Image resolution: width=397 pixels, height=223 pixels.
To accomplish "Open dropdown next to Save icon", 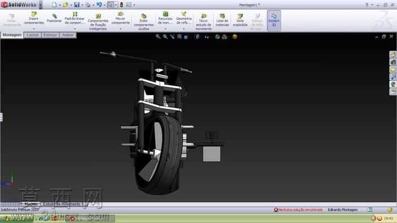I will click(82, 5).
